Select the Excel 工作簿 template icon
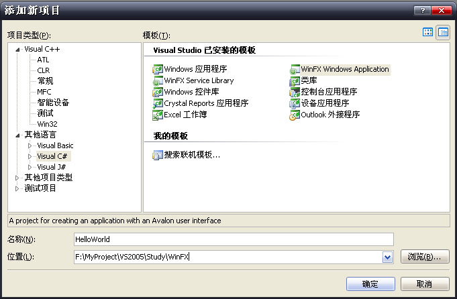The height and width of the screenshot is (299, 457). 158,115
